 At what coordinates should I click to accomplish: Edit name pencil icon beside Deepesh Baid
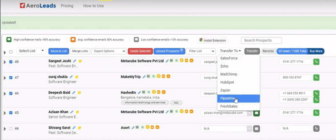(x=74, y=93)
